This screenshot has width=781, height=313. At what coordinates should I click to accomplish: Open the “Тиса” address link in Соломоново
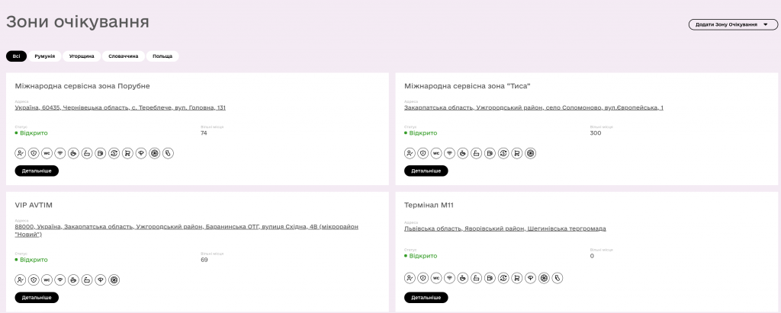click(533, 107)
